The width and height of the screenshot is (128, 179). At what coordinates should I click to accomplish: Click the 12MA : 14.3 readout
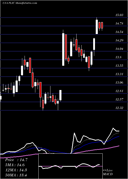[16, 170]
